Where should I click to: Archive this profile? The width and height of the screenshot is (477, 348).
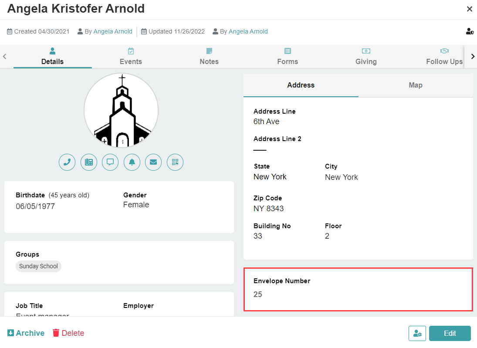tap(26, 333)
